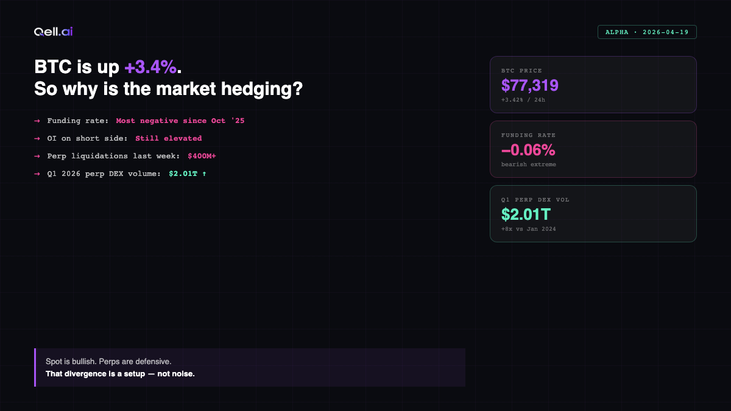Click the "Still elevated" pink text
Screen dimensions: 731x411
click(168, 138)
